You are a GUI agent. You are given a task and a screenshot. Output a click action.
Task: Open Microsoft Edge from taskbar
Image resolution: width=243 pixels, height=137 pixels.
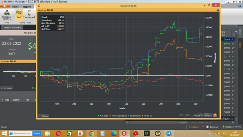tap(114, 134)
